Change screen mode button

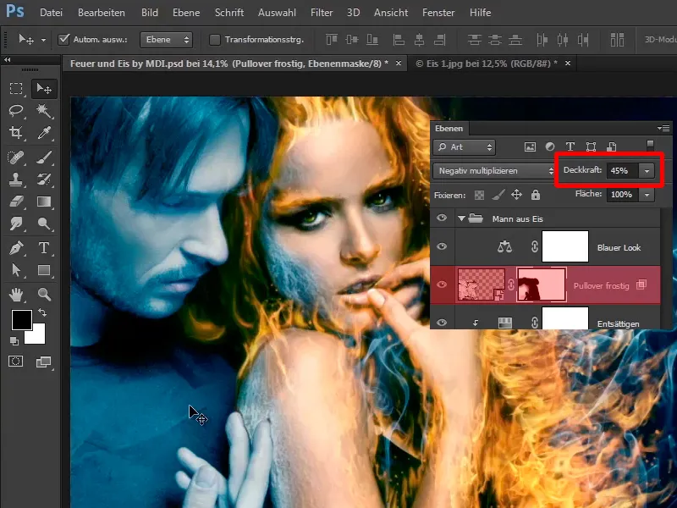pyautogui.click(x=43, y=362)
